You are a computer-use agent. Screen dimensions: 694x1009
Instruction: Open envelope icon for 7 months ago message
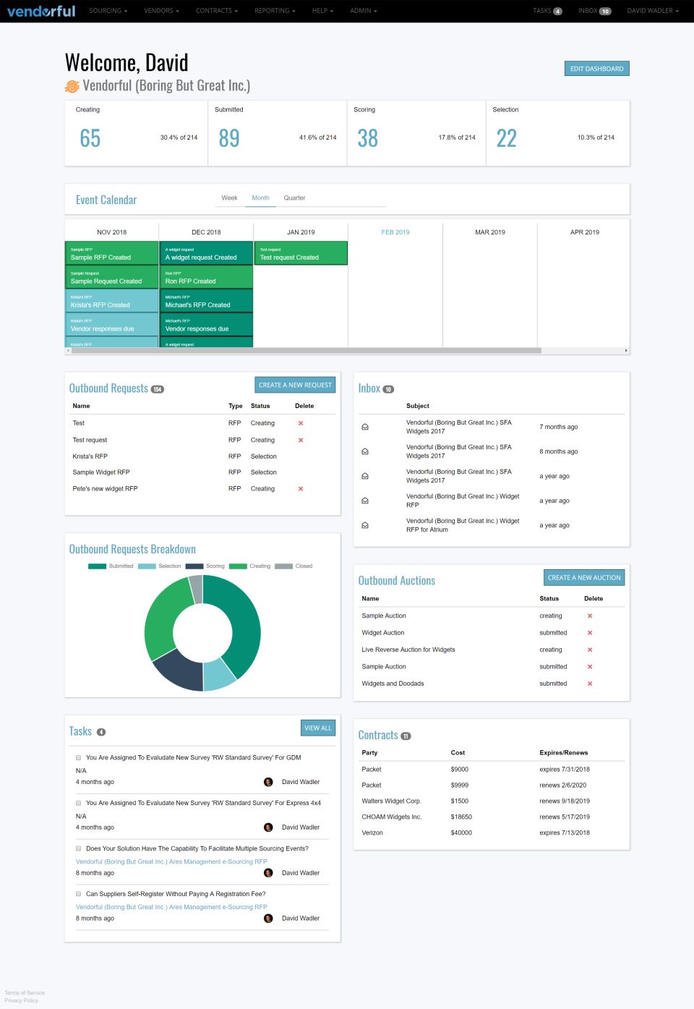(365, 427)
